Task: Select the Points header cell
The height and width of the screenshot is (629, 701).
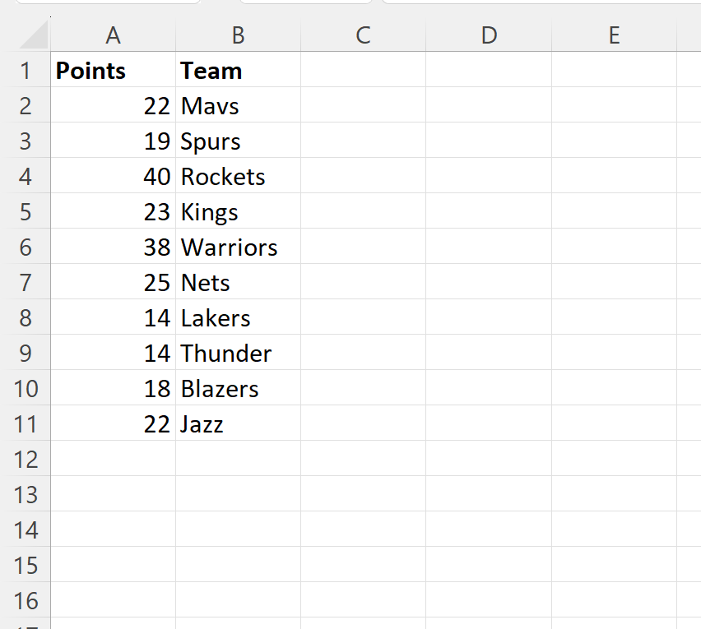Action: point(113,71)
